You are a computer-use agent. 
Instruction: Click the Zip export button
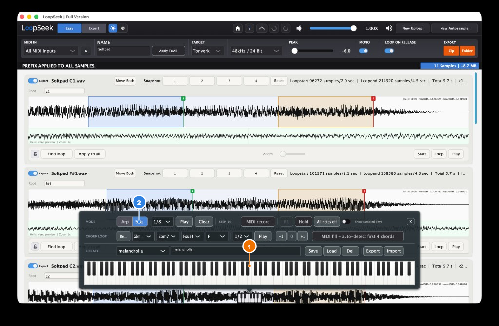click(x=451, y=51)
